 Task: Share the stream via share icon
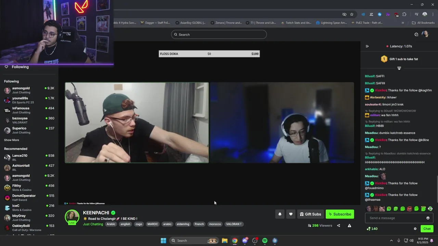(x=338, y=225)
